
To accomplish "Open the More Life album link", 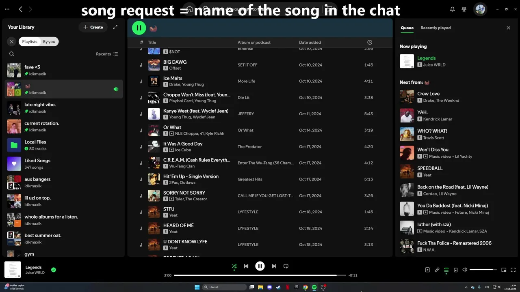I will (246, 81).
